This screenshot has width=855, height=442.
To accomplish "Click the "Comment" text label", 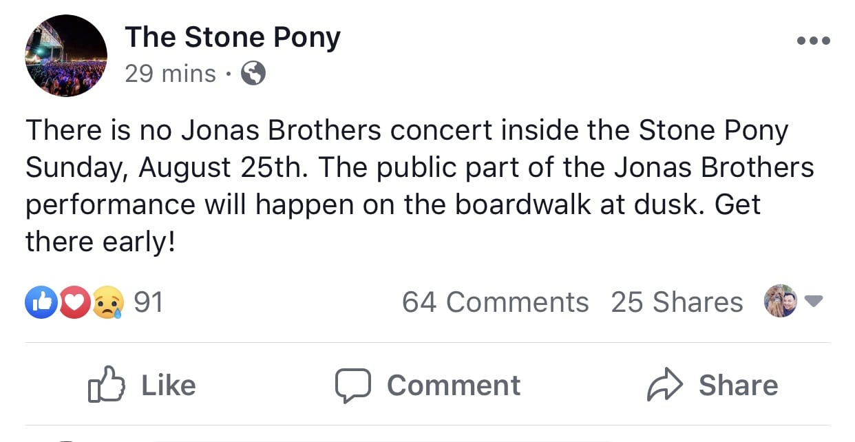I will [x=454, y=385].
